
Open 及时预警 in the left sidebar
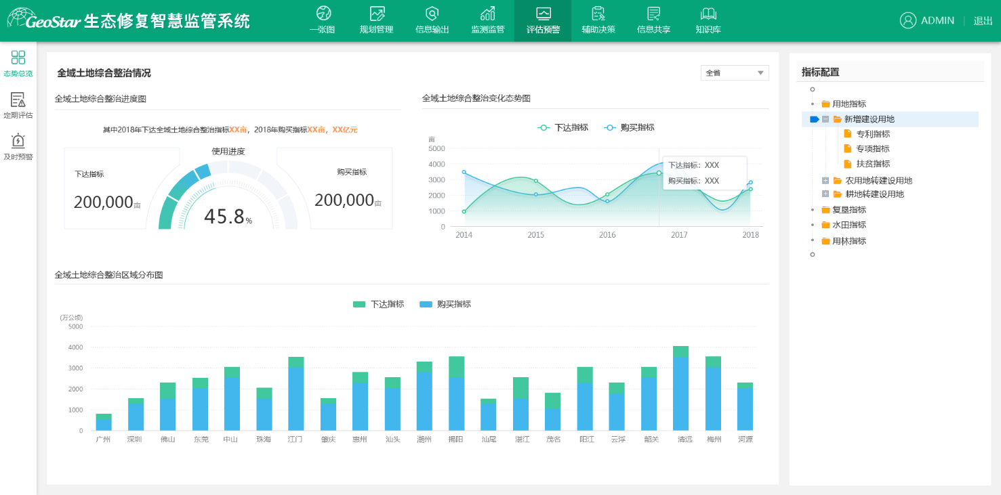18,147
